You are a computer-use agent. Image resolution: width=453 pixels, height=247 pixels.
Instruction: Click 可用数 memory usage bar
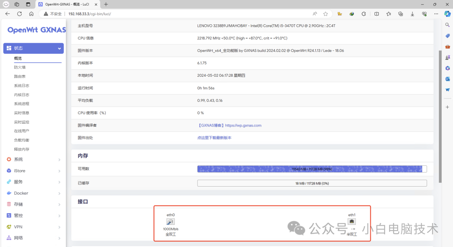pos(312,169)
